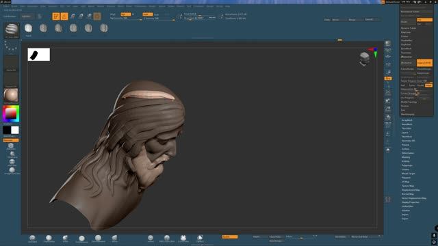The width and height of the screenshot is (438, 246).
Task: Toggle the Zadd mode button
Action: point(148,14)
